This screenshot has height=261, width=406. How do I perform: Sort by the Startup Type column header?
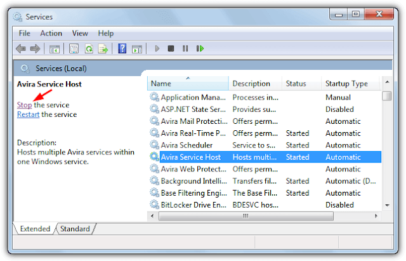coord(350,83)
